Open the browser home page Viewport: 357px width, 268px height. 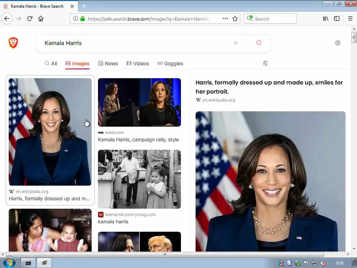41,19
